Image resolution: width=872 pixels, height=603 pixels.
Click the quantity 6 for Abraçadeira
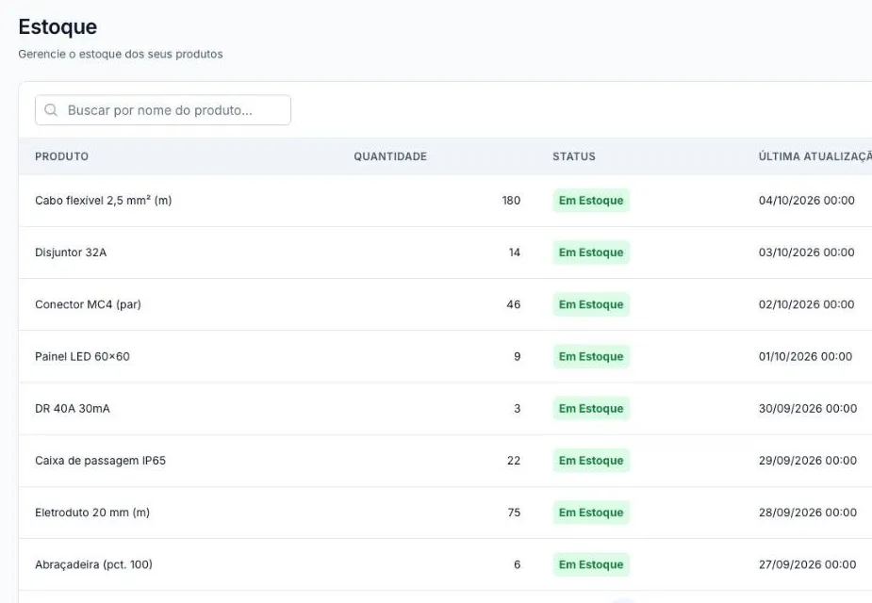pyautogui.click(x=518, y=564)
